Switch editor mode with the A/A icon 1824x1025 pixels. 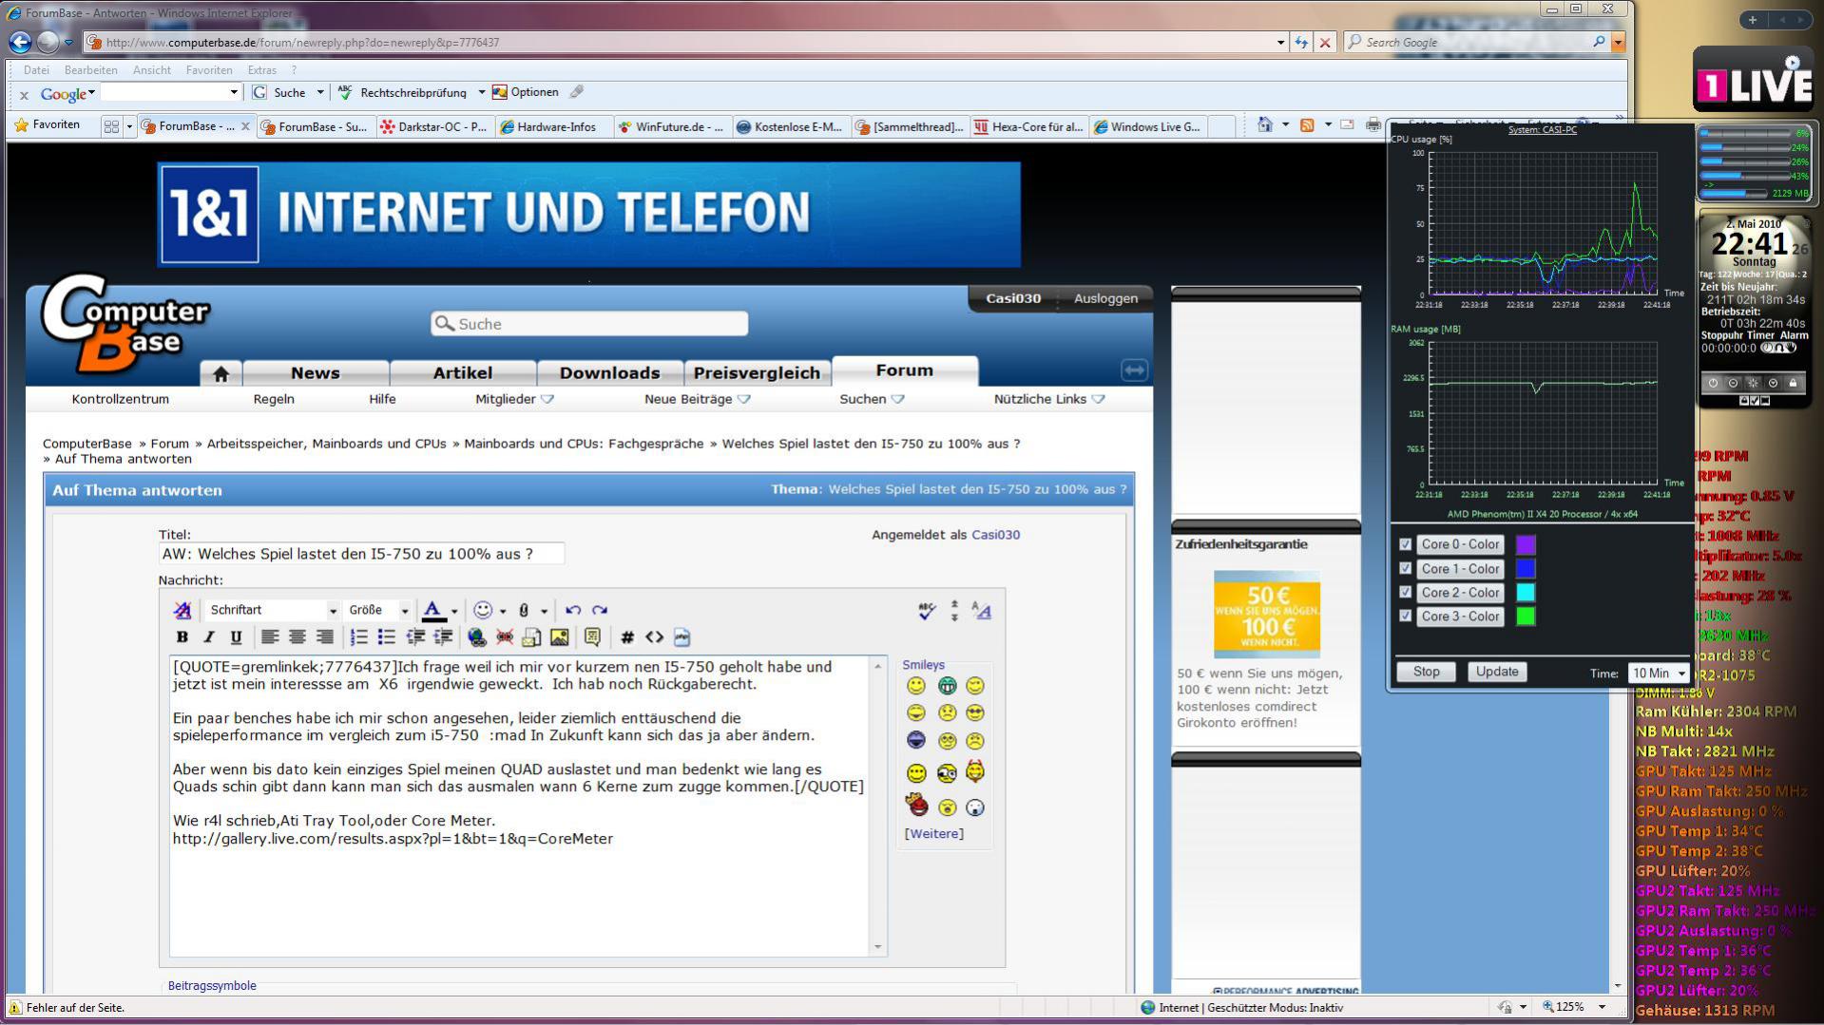982,611
